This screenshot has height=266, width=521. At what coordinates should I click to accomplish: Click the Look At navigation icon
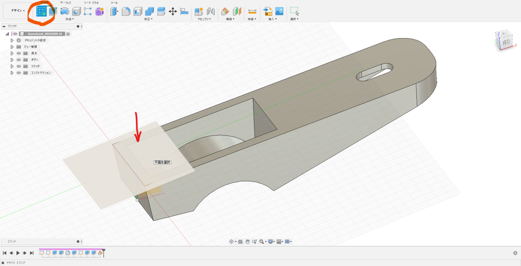[241, 241]
